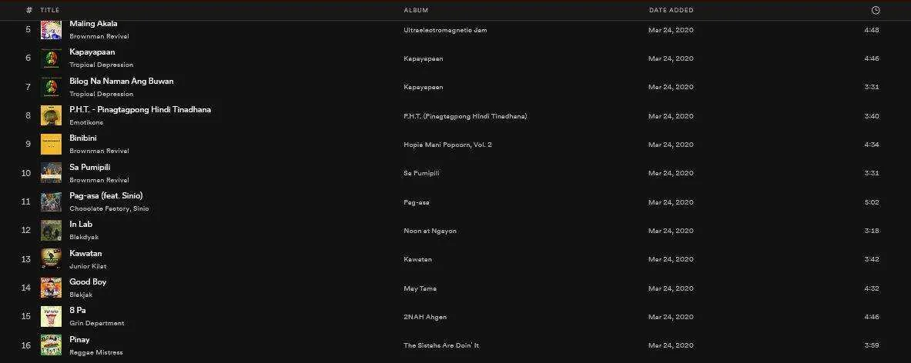Select the Binibini yellow album art
Image resolution: width=911 pixels, height=363 pixels.
tap(51, 145)
